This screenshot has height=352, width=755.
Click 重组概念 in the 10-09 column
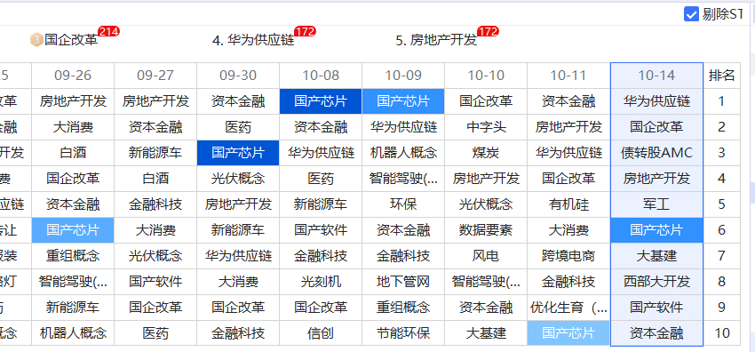[403, 308]
